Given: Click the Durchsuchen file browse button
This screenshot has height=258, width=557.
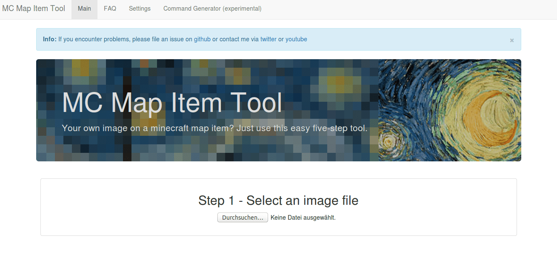Looking at the screenshot, I should coord(243,218).
